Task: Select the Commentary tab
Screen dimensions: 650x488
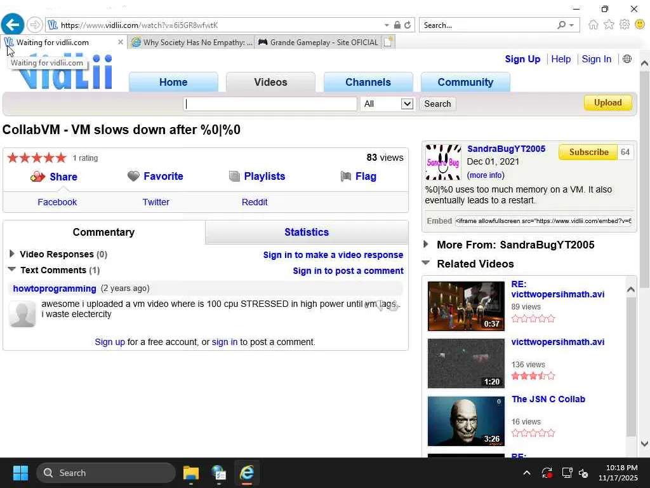Action: point(103,232)
